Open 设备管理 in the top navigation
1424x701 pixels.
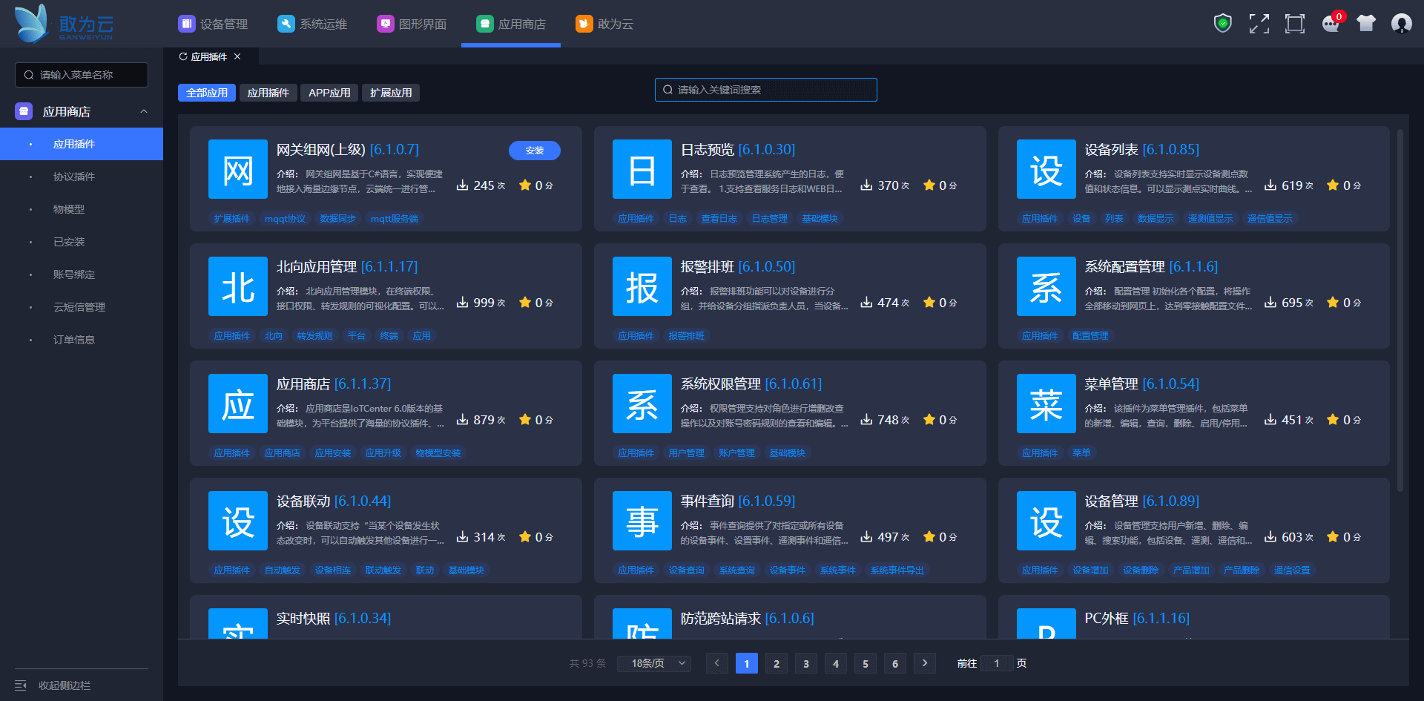pos(213,24)
